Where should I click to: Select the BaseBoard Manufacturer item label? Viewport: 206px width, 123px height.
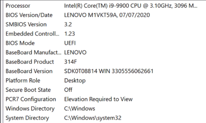point(33,53)
